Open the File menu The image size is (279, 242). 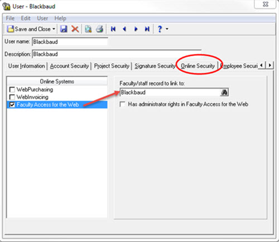(x=10, y=18)
